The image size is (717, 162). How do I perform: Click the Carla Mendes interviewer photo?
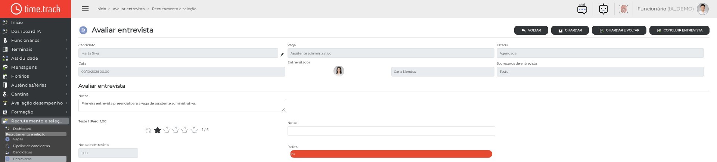(x=339, y=71)
